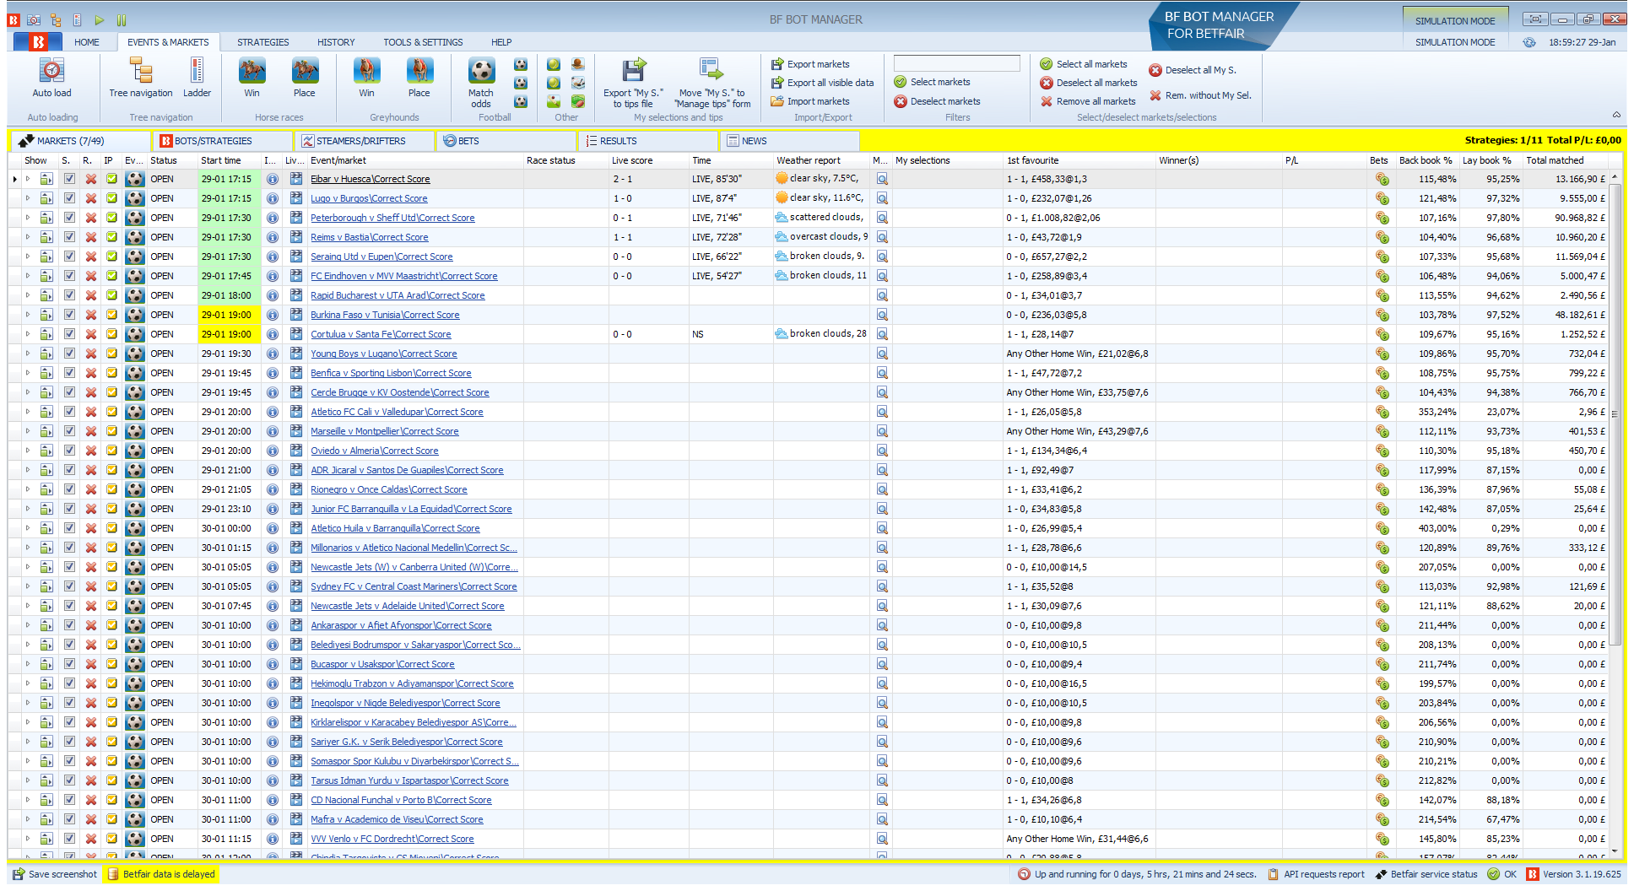Click the Filters text input field
The image size is (1634, 891).
(x=956, y=63)
